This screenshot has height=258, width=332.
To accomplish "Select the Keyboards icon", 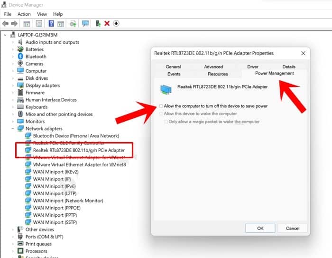I will click(x=20, y=106).
